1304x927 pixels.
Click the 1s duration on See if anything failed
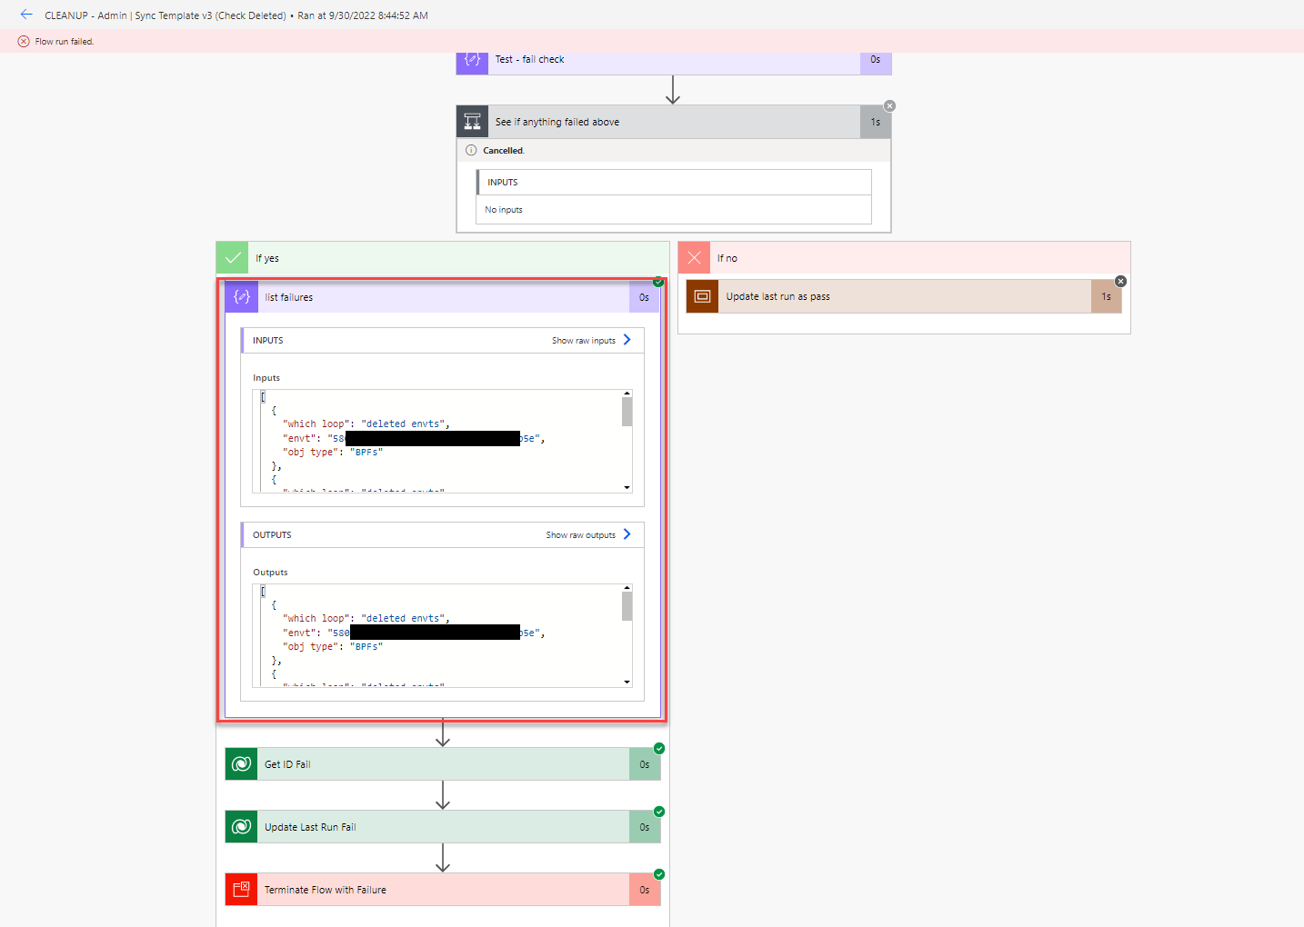(x=875, y=122)
